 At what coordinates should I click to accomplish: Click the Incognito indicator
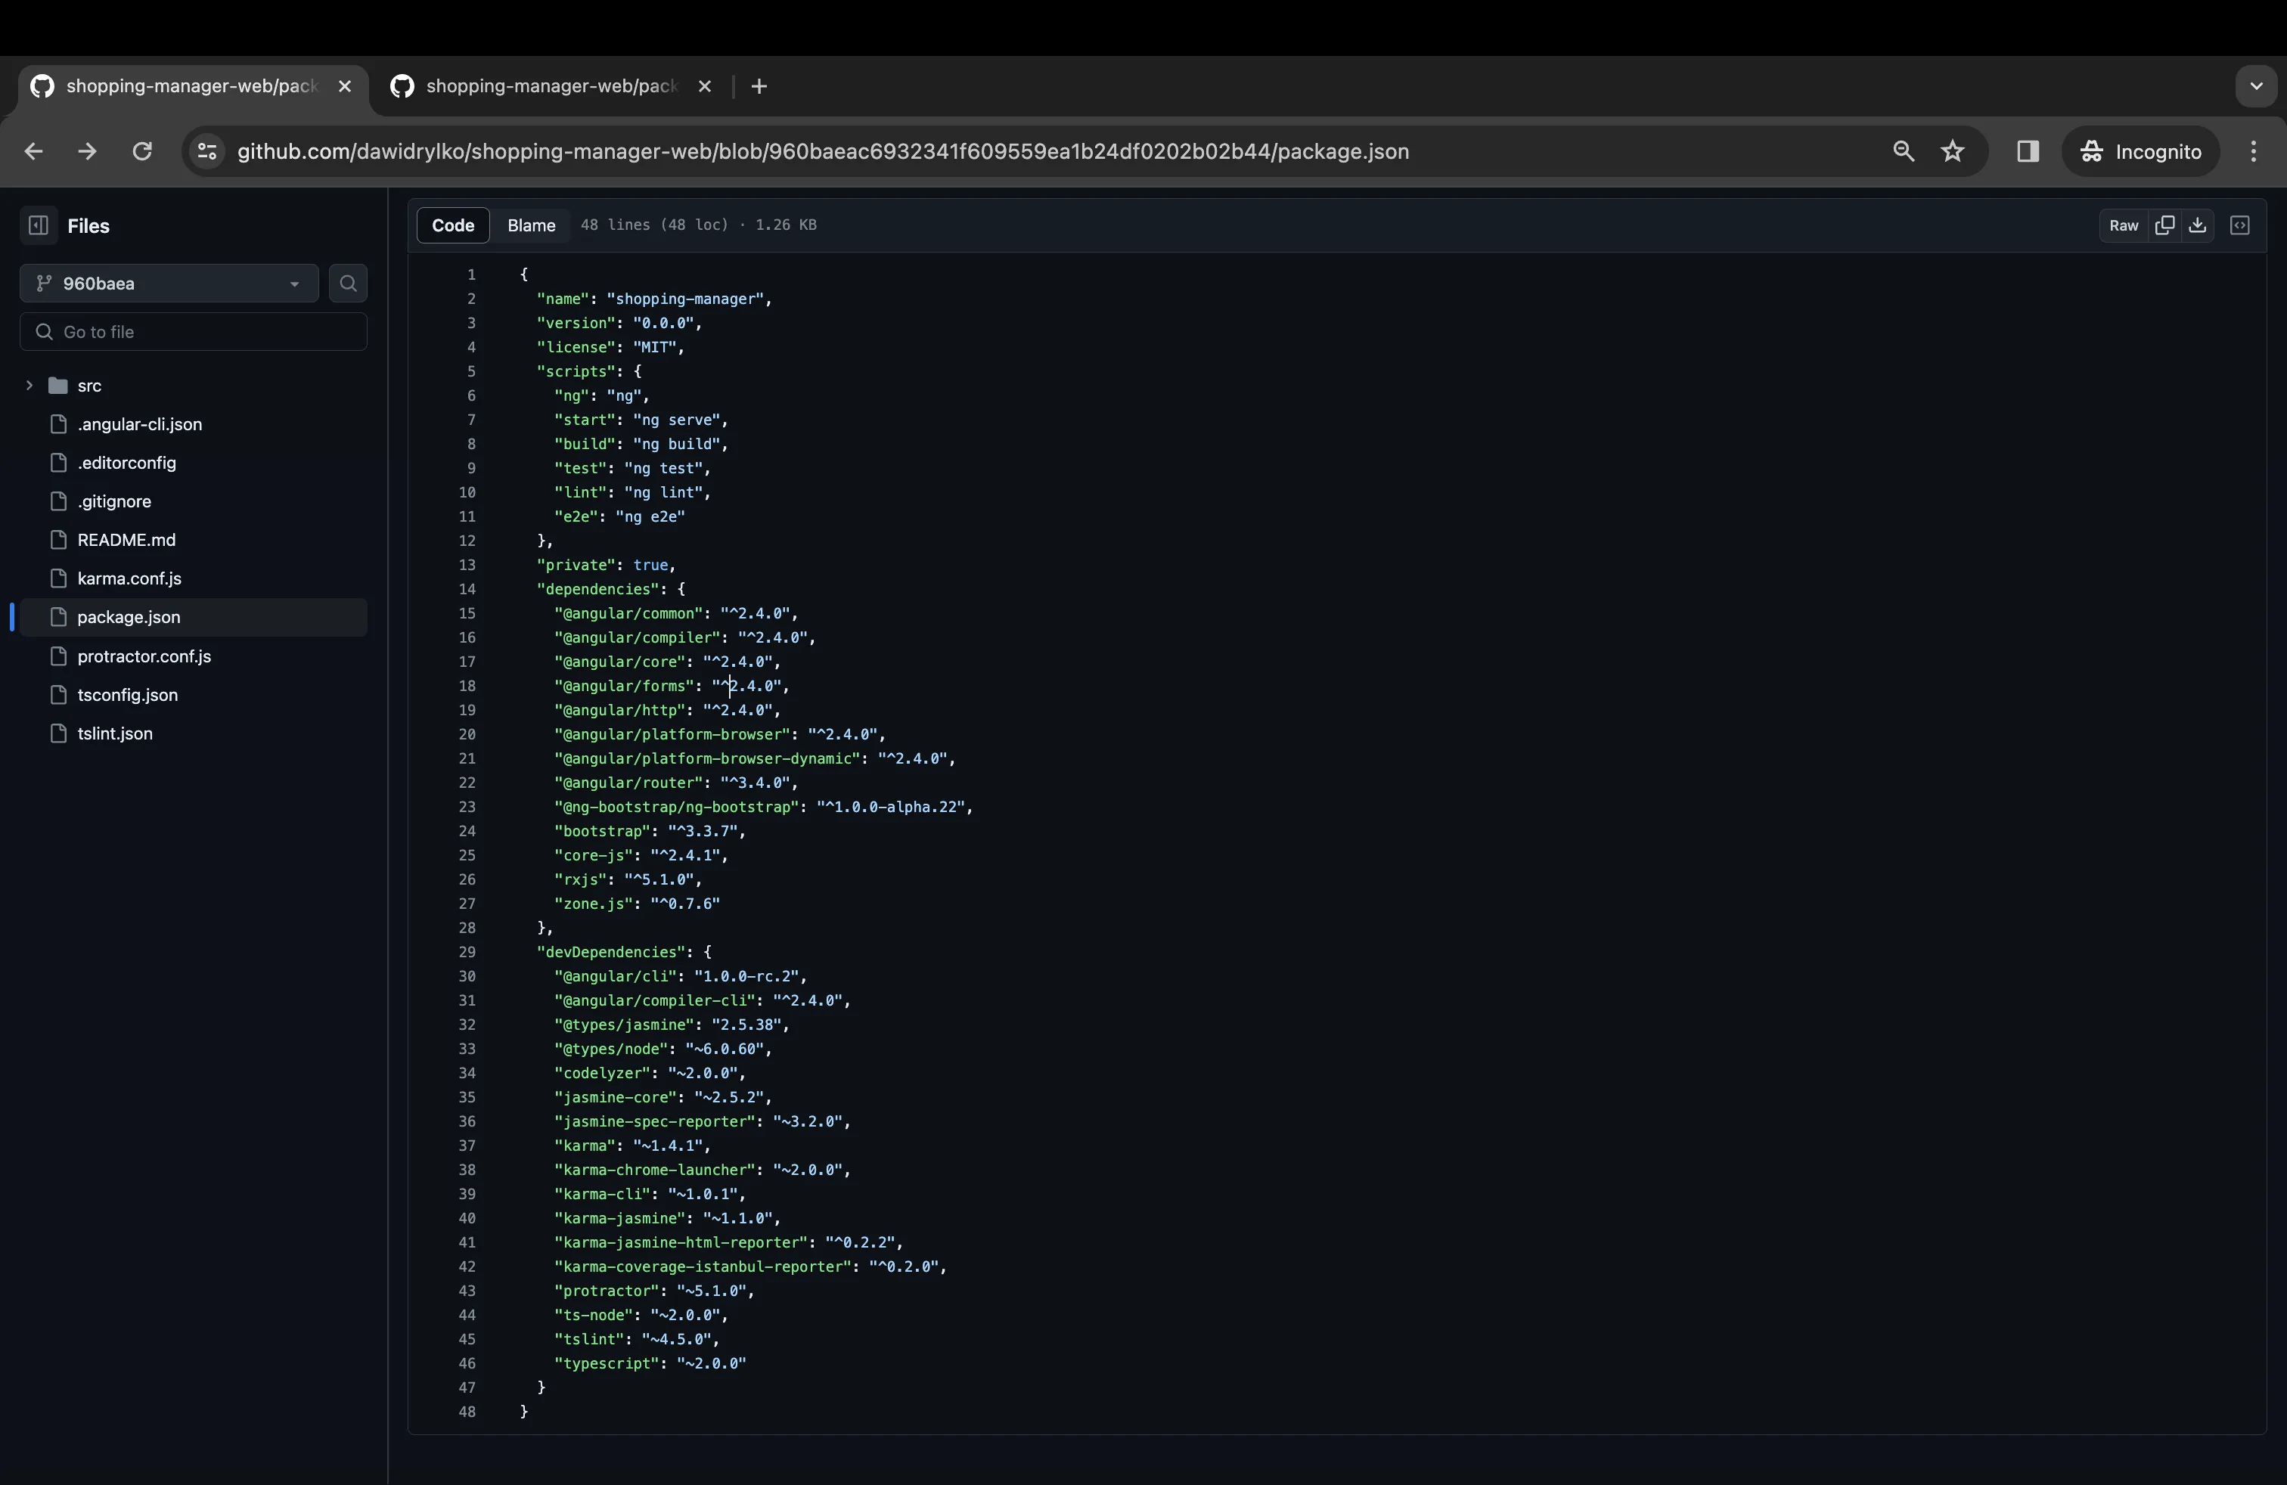click(2141, 150)
